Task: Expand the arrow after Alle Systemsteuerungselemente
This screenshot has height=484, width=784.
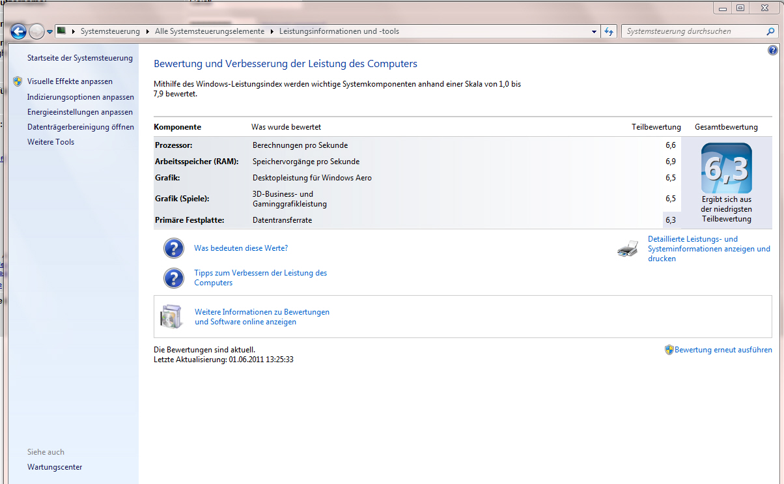Action: [272, 31]
